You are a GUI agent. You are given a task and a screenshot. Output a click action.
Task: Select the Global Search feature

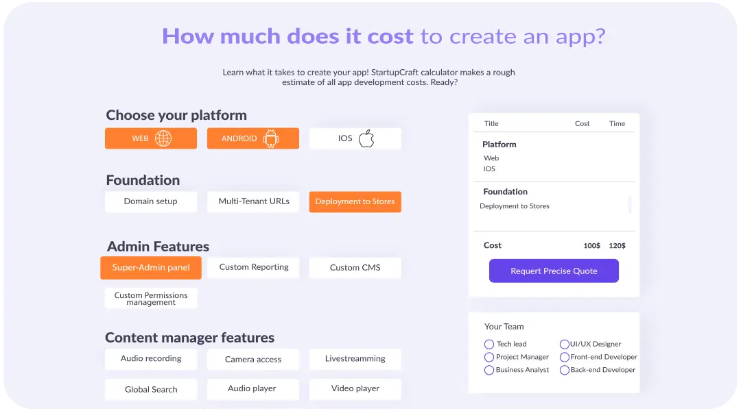click(x=151, y=389)
